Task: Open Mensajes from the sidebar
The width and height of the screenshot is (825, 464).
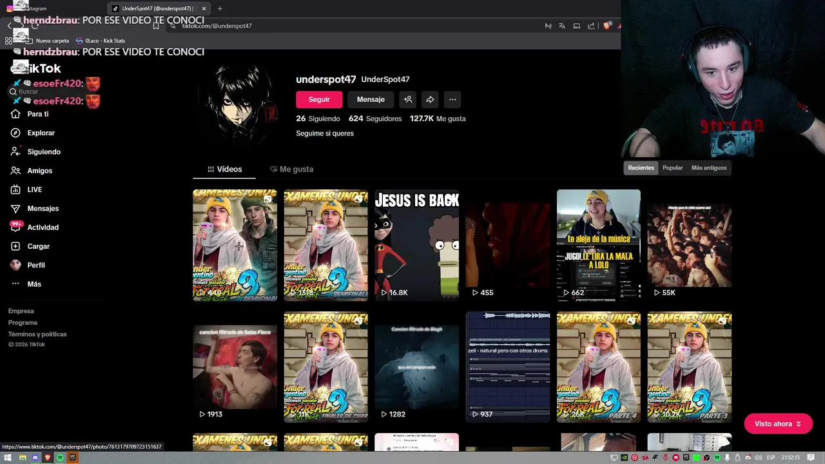Action: 34,208
